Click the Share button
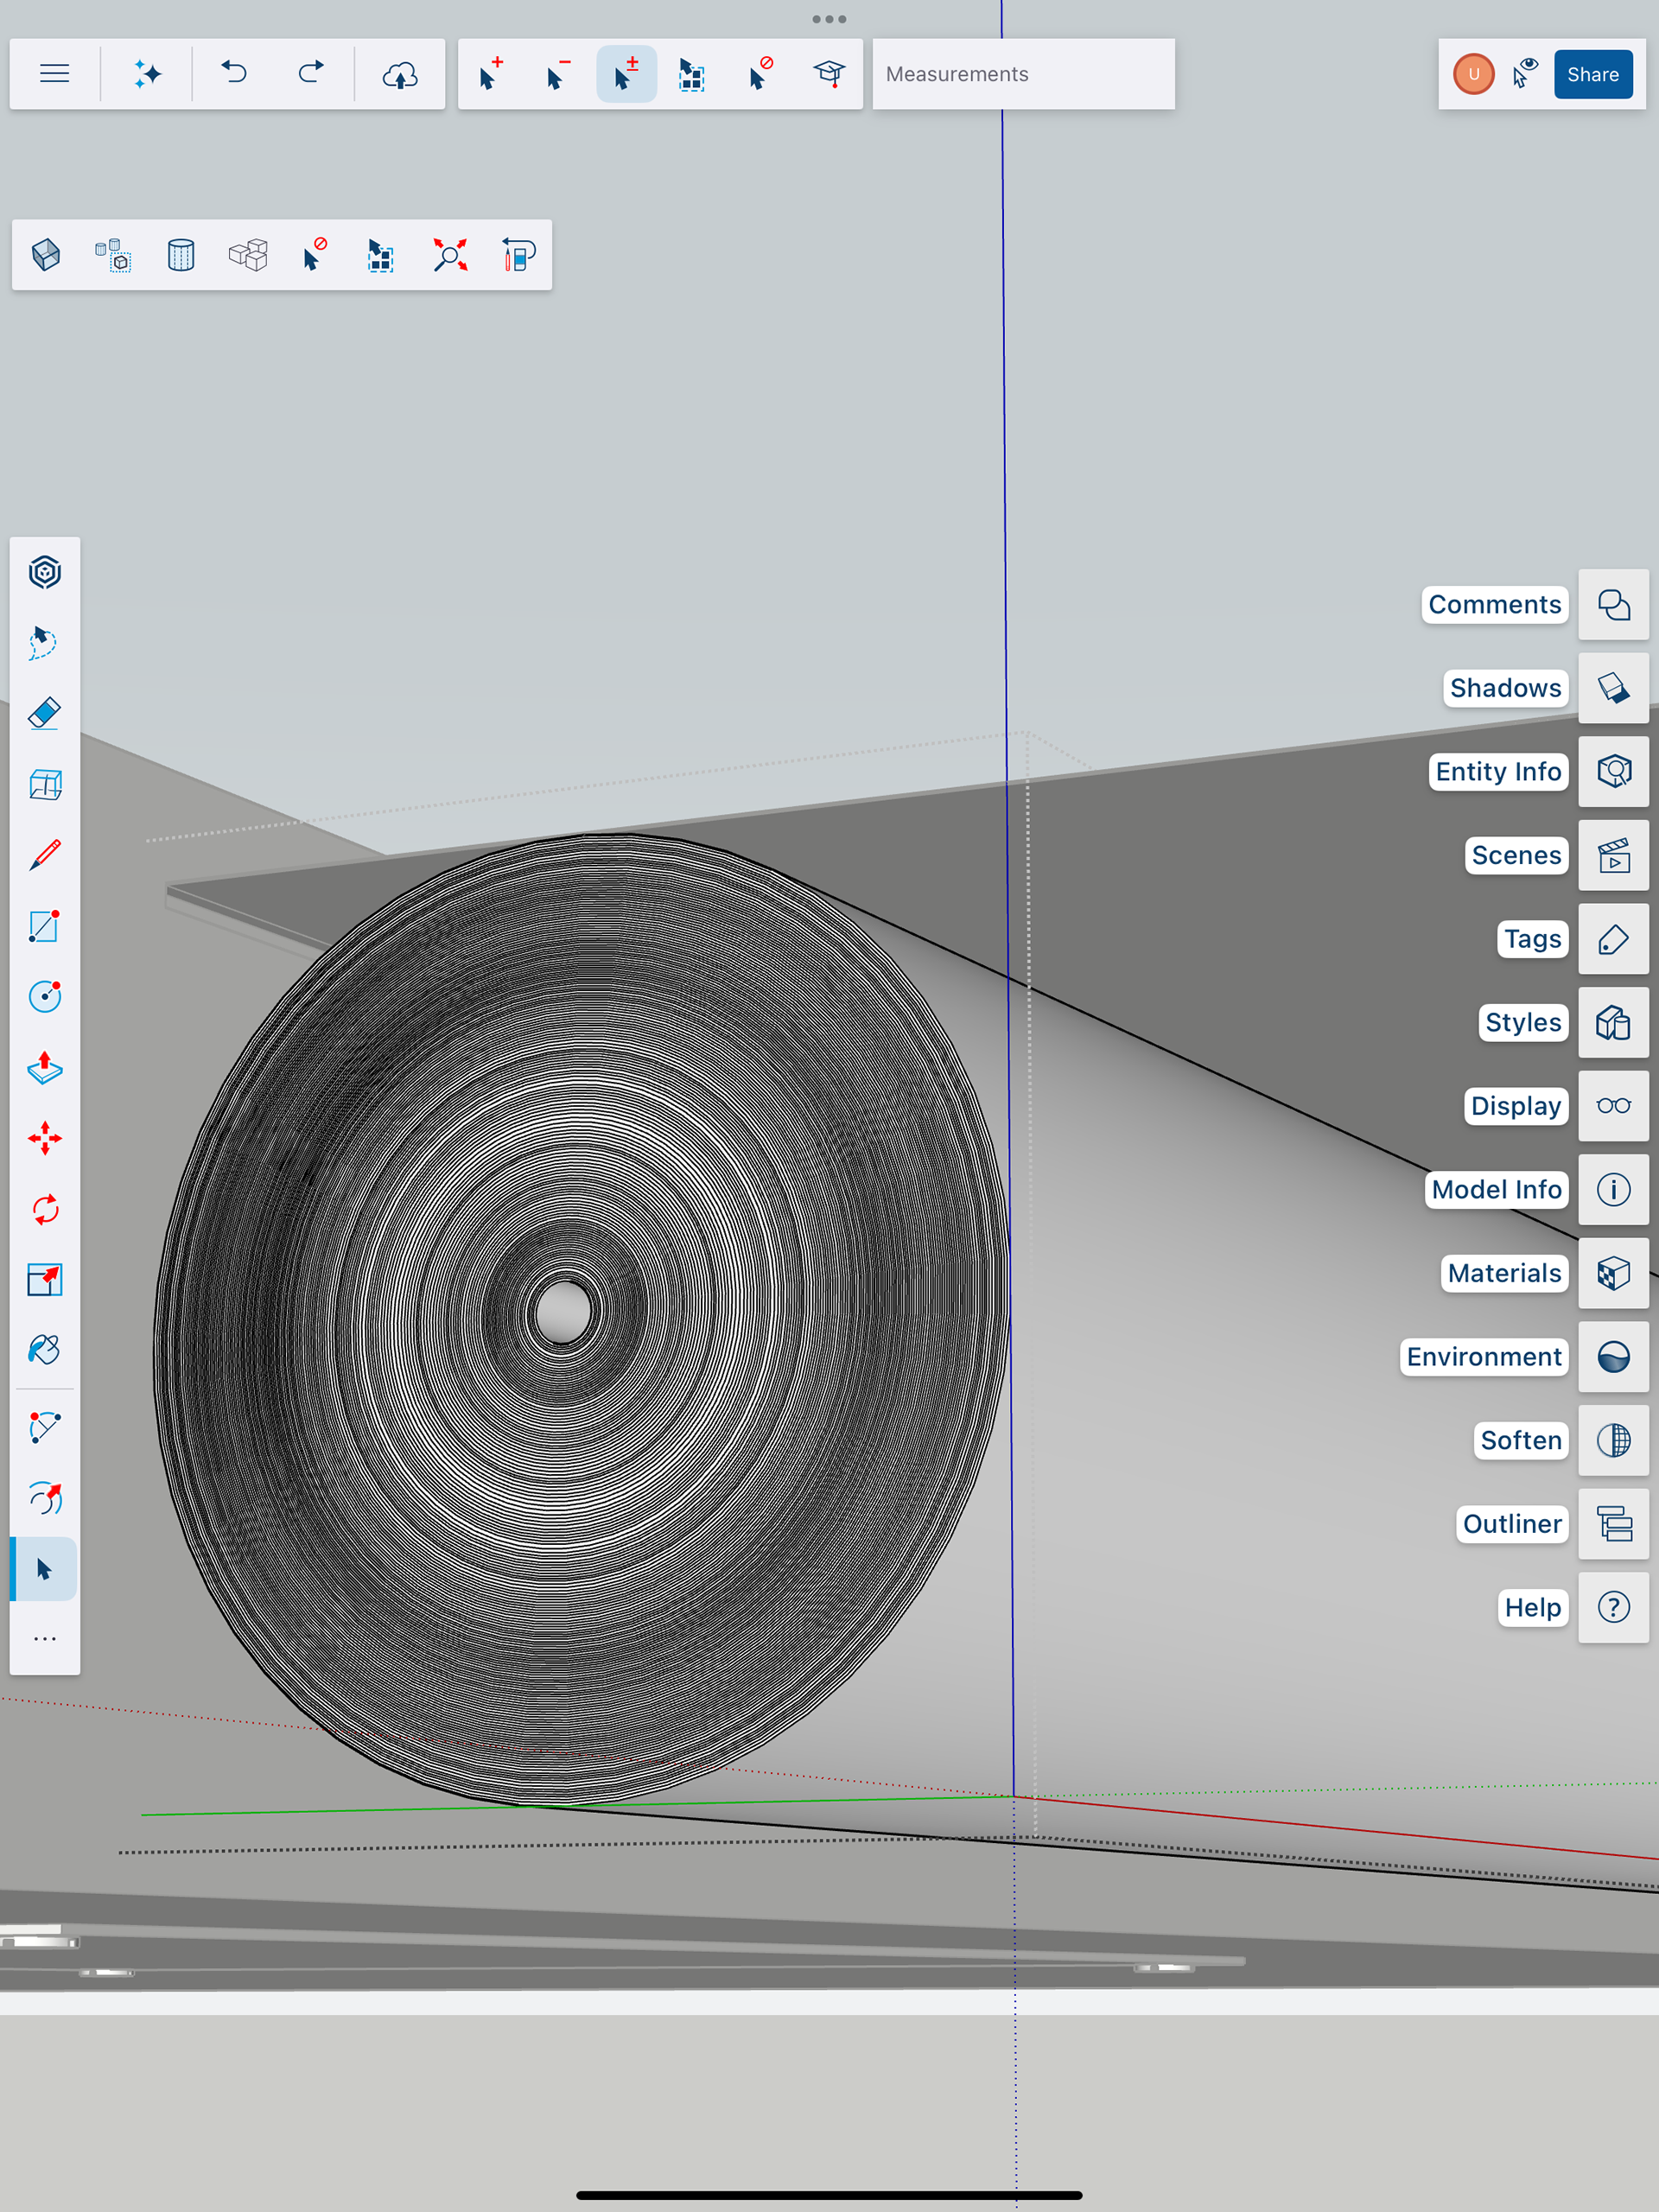The height and width of the screenshot is (2212, 1659). pos(1592,74)
